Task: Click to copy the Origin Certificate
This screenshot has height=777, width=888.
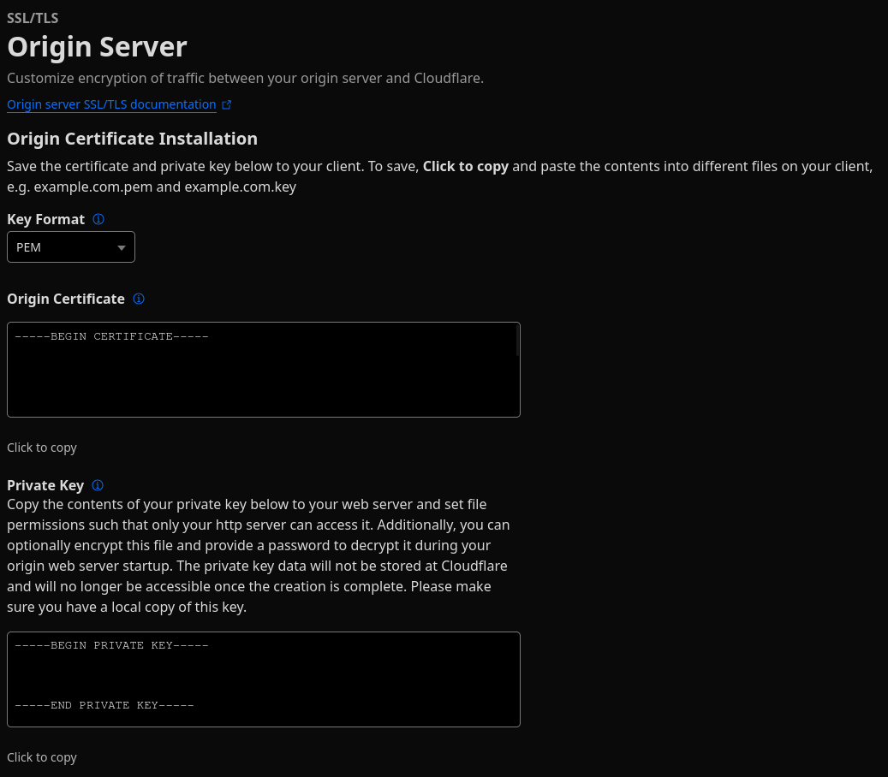Action: click(x=42, y=448)
